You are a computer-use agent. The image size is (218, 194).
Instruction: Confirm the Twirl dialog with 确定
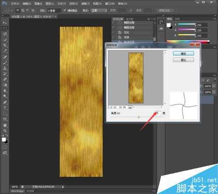click(x=183, y=54)
